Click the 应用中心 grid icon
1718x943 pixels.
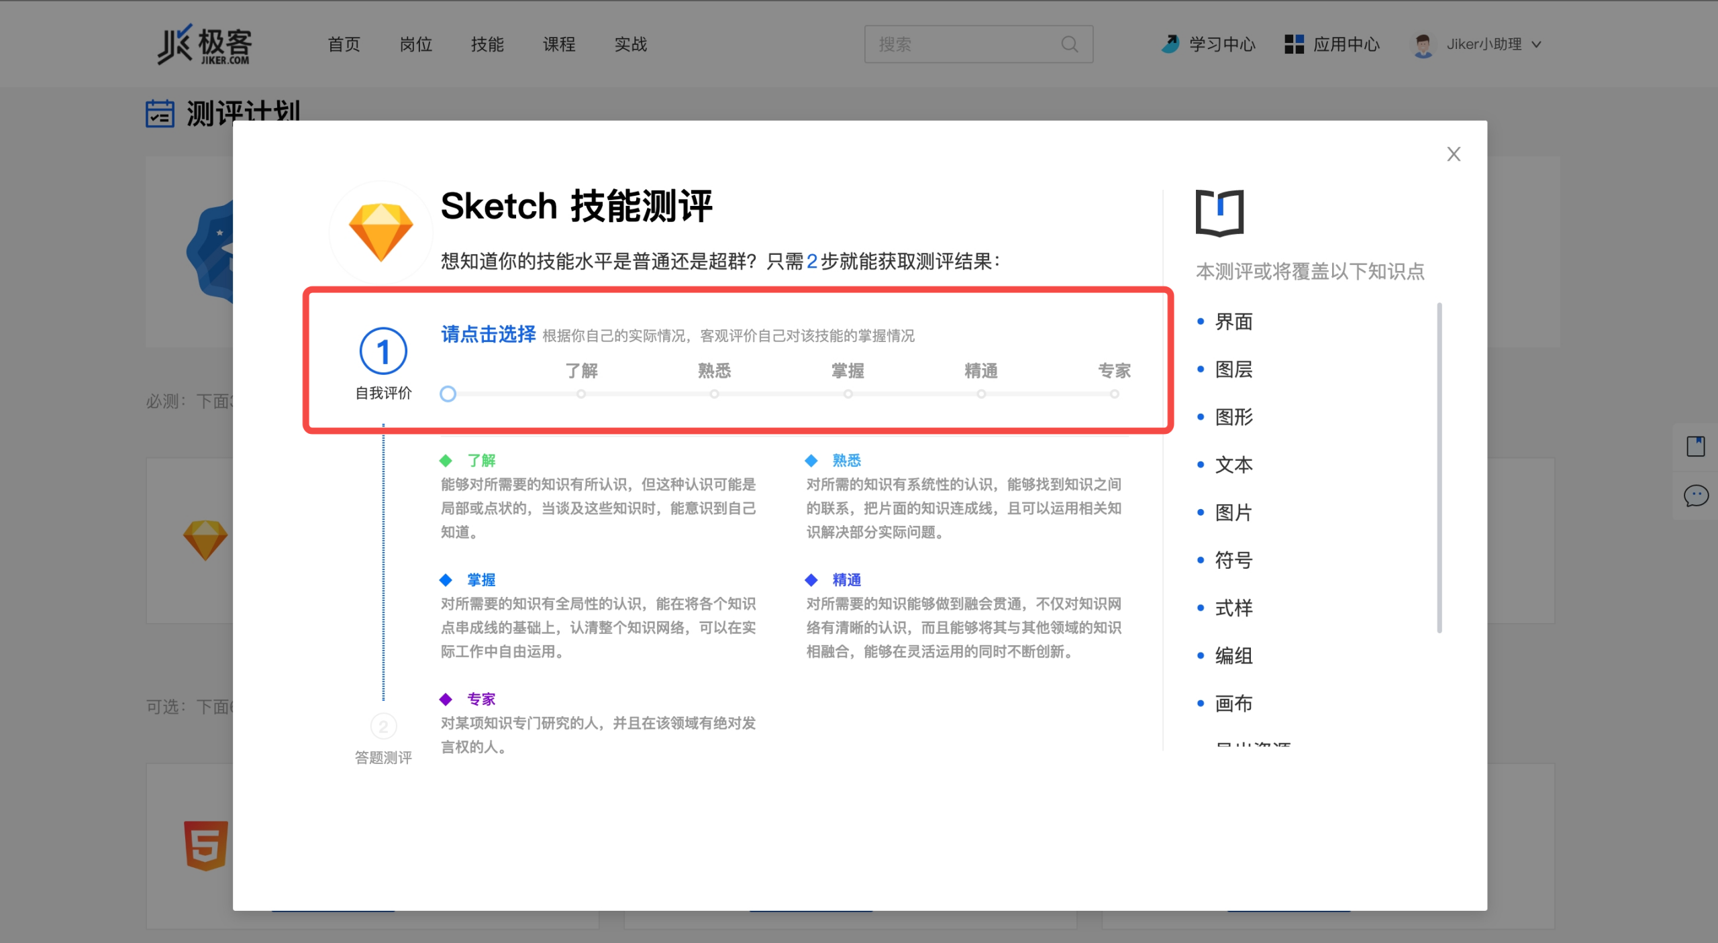[1294, 44]
